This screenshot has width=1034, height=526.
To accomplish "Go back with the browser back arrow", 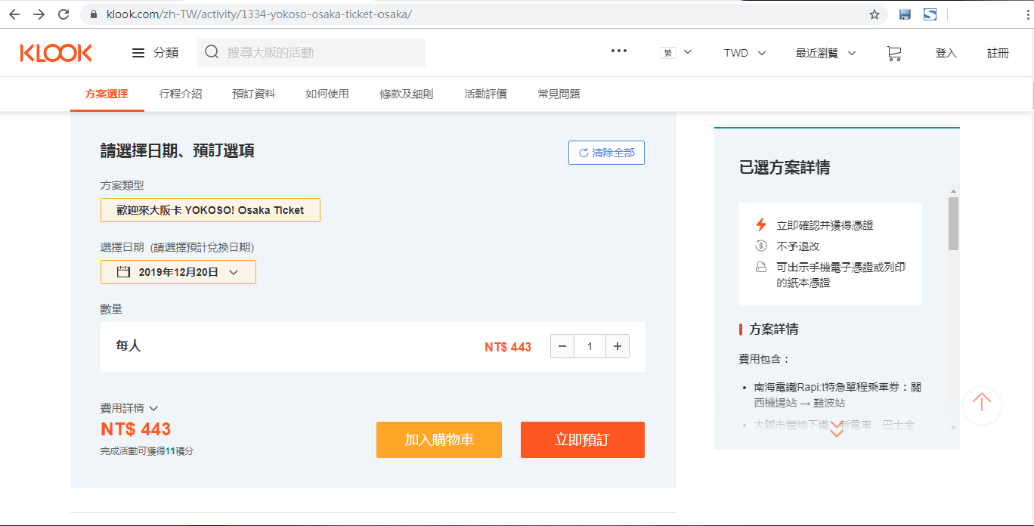I will 14,14.
